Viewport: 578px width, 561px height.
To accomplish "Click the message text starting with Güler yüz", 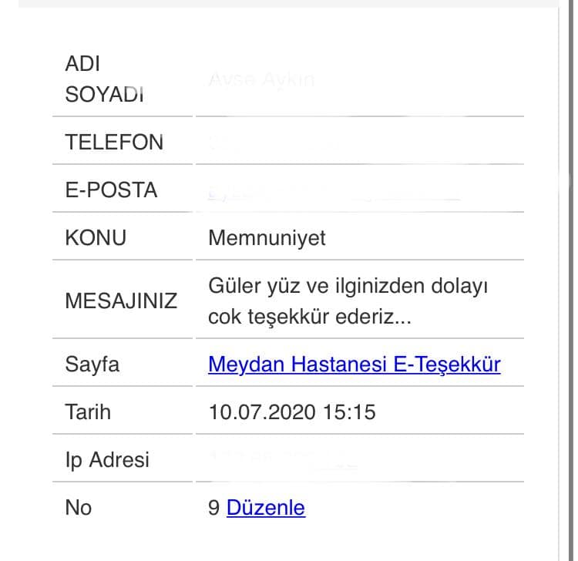I will pos(348,301).
